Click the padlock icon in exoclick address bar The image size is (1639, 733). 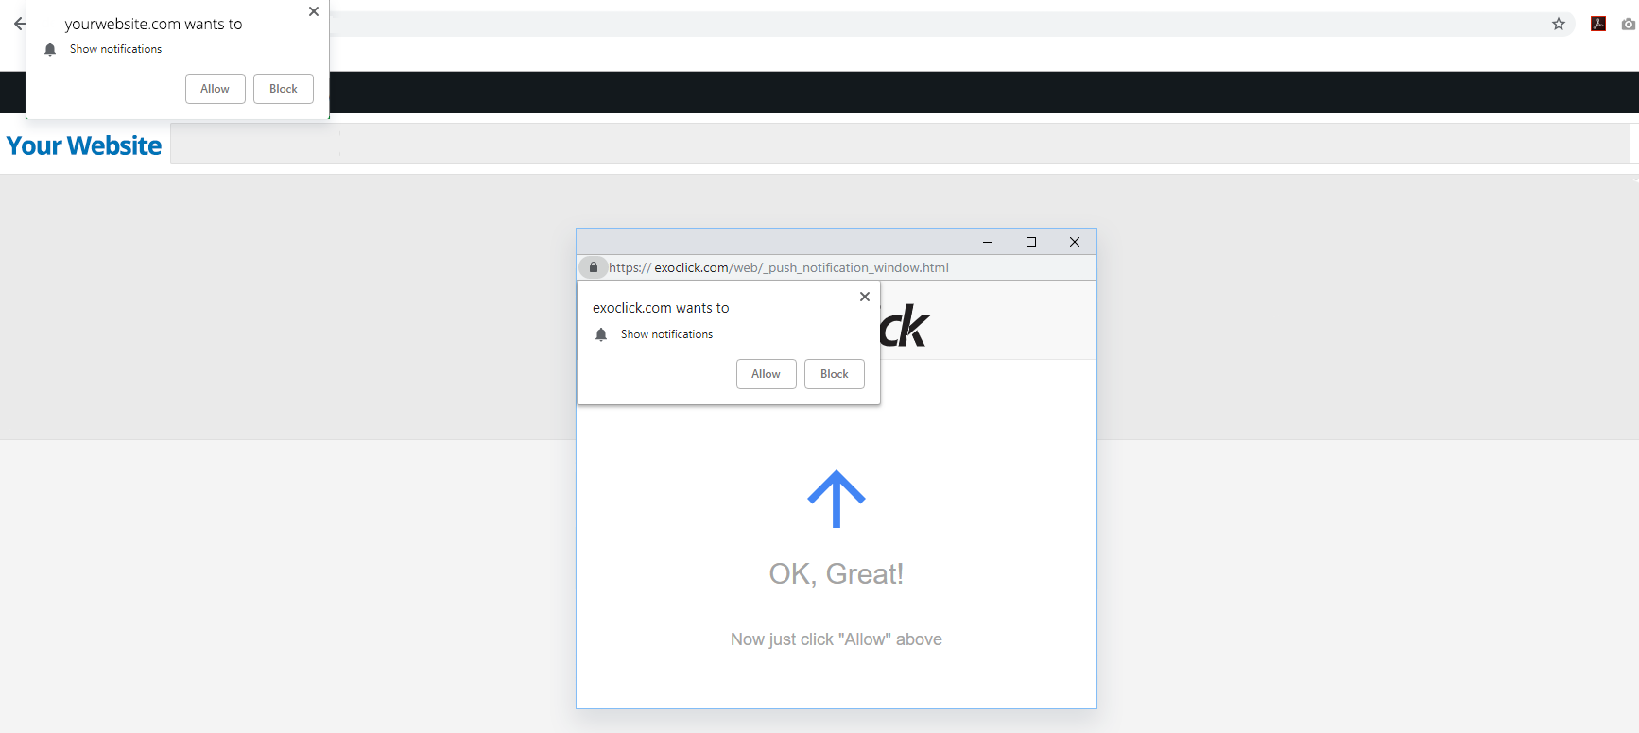pyautogui.click(x=594, y=267)
